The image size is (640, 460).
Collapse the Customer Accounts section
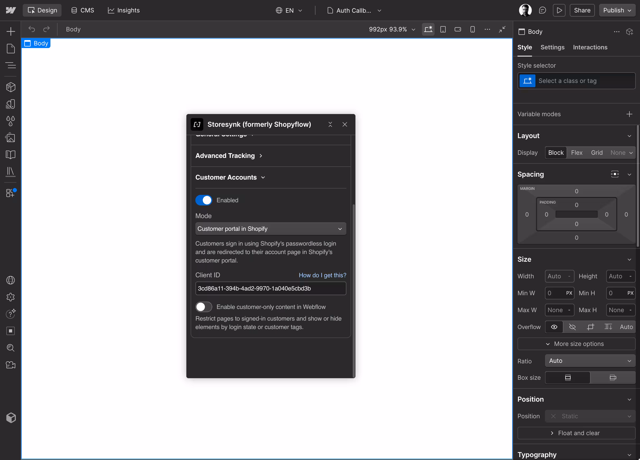pos(230,177)
